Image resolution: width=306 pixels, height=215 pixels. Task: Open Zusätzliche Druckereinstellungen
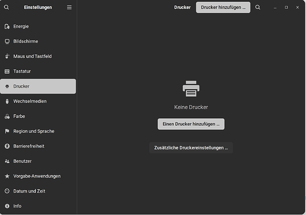point(191,148)
